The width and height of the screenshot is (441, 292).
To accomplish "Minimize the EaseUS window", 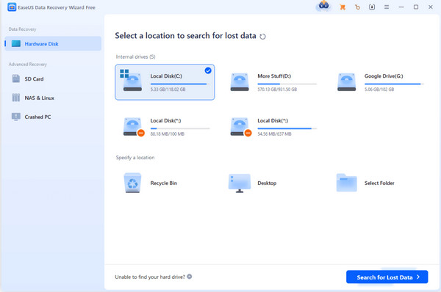I will point(401,7).
